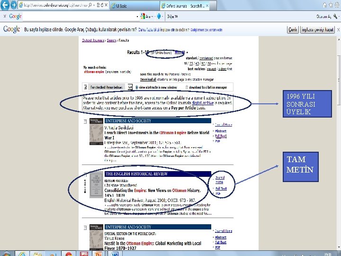Screen dimensions: 341x256
Task: Click Google Toolbar Ara search button
Action: tap(146, 17)
